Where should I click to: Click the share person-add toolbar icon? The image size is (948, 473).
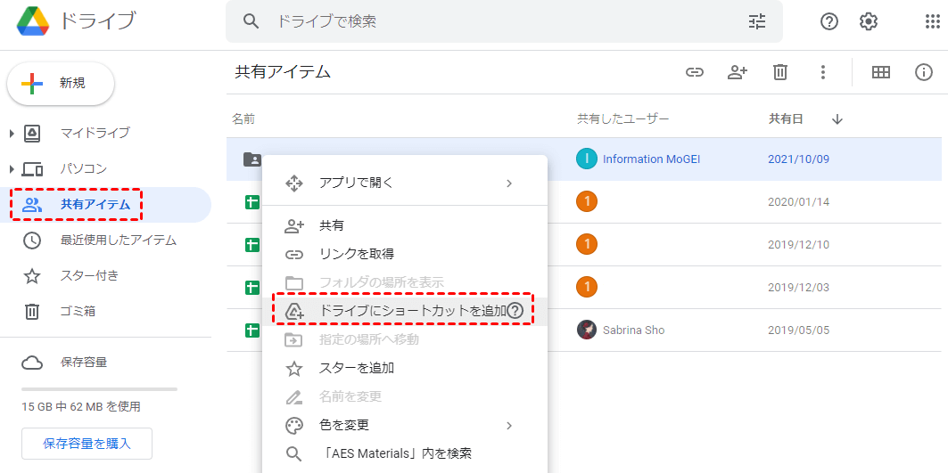pyautogui.click(x=738, y=73)
